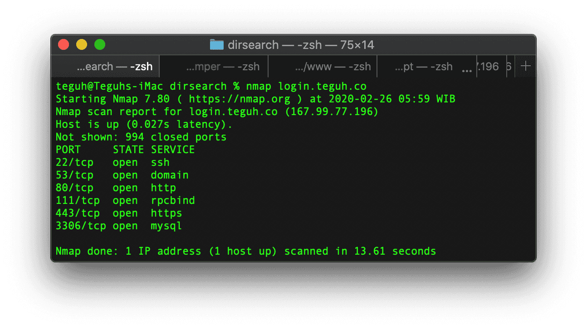The height and width of the screenshot is (329, 587).
Task: Click the IP address 167.99.77.196 in report
Action: point(332,112)
